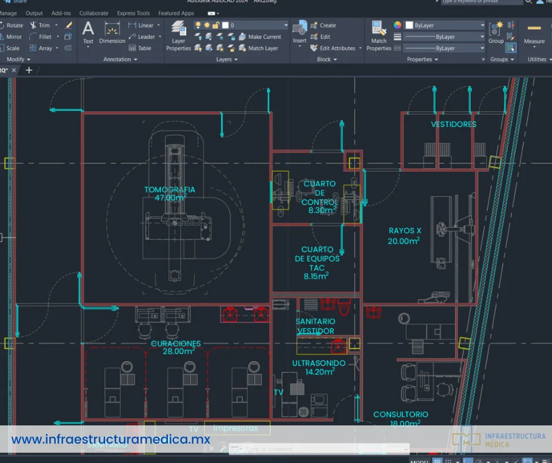552x463 pixels.
Task: Toggle grid display in status bar
Action: (437, 461)
